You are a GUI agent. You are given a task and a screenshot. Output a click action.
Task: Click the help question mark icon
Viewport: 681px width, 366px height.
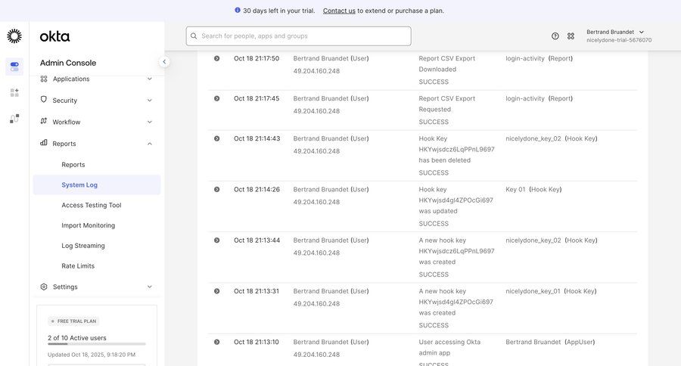coord(555,36)
